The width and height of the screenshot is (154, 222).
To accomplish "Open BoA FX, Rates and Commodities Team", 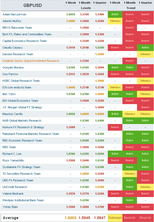I will click(27, 35).
